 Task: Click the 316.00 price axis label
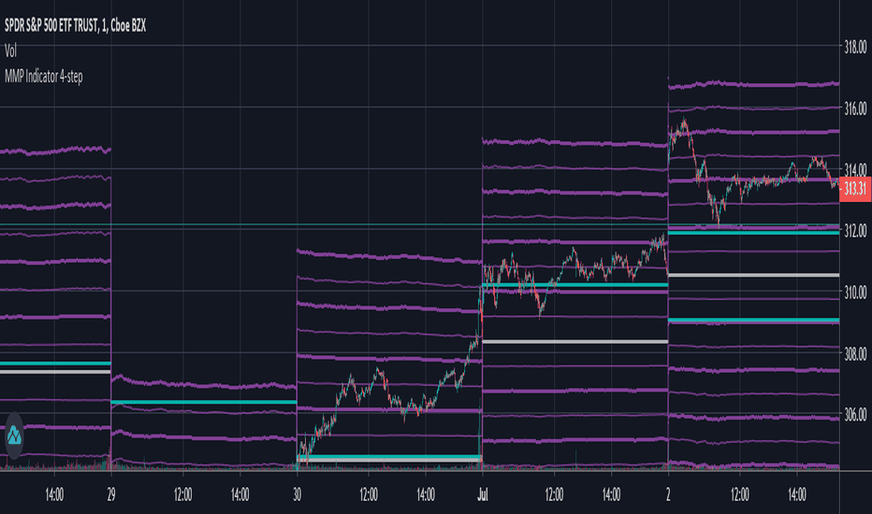click(855, 108)
